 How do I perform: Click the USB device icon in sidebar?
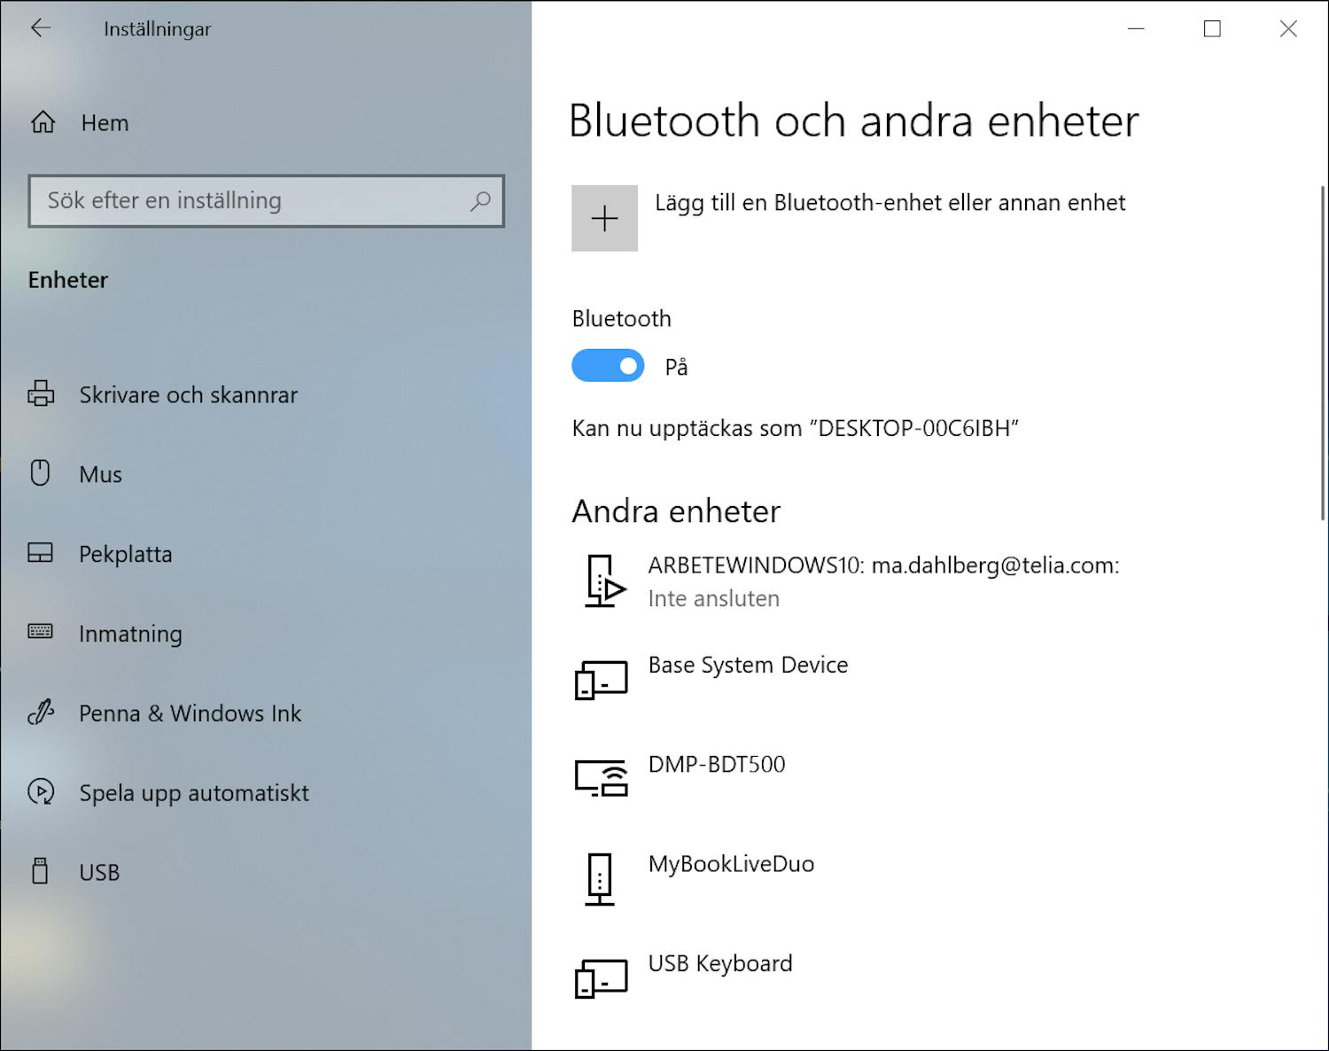pos(40,872)
